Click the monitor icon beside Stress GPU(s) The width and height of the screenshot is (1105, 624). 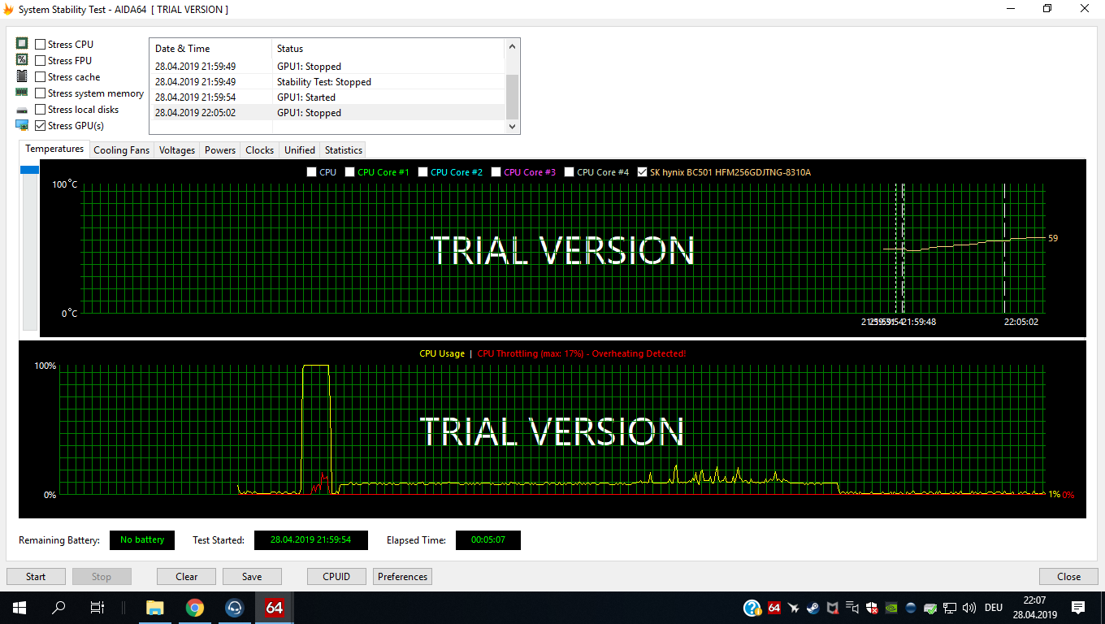coord(22,125)
